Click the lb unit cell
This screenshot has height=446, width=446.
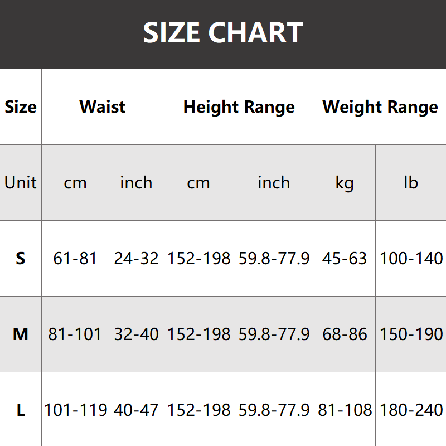[411, 183]
